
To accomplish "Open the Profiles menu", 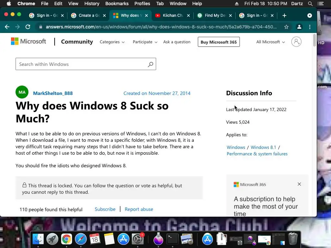I will [x=142, y=4].
